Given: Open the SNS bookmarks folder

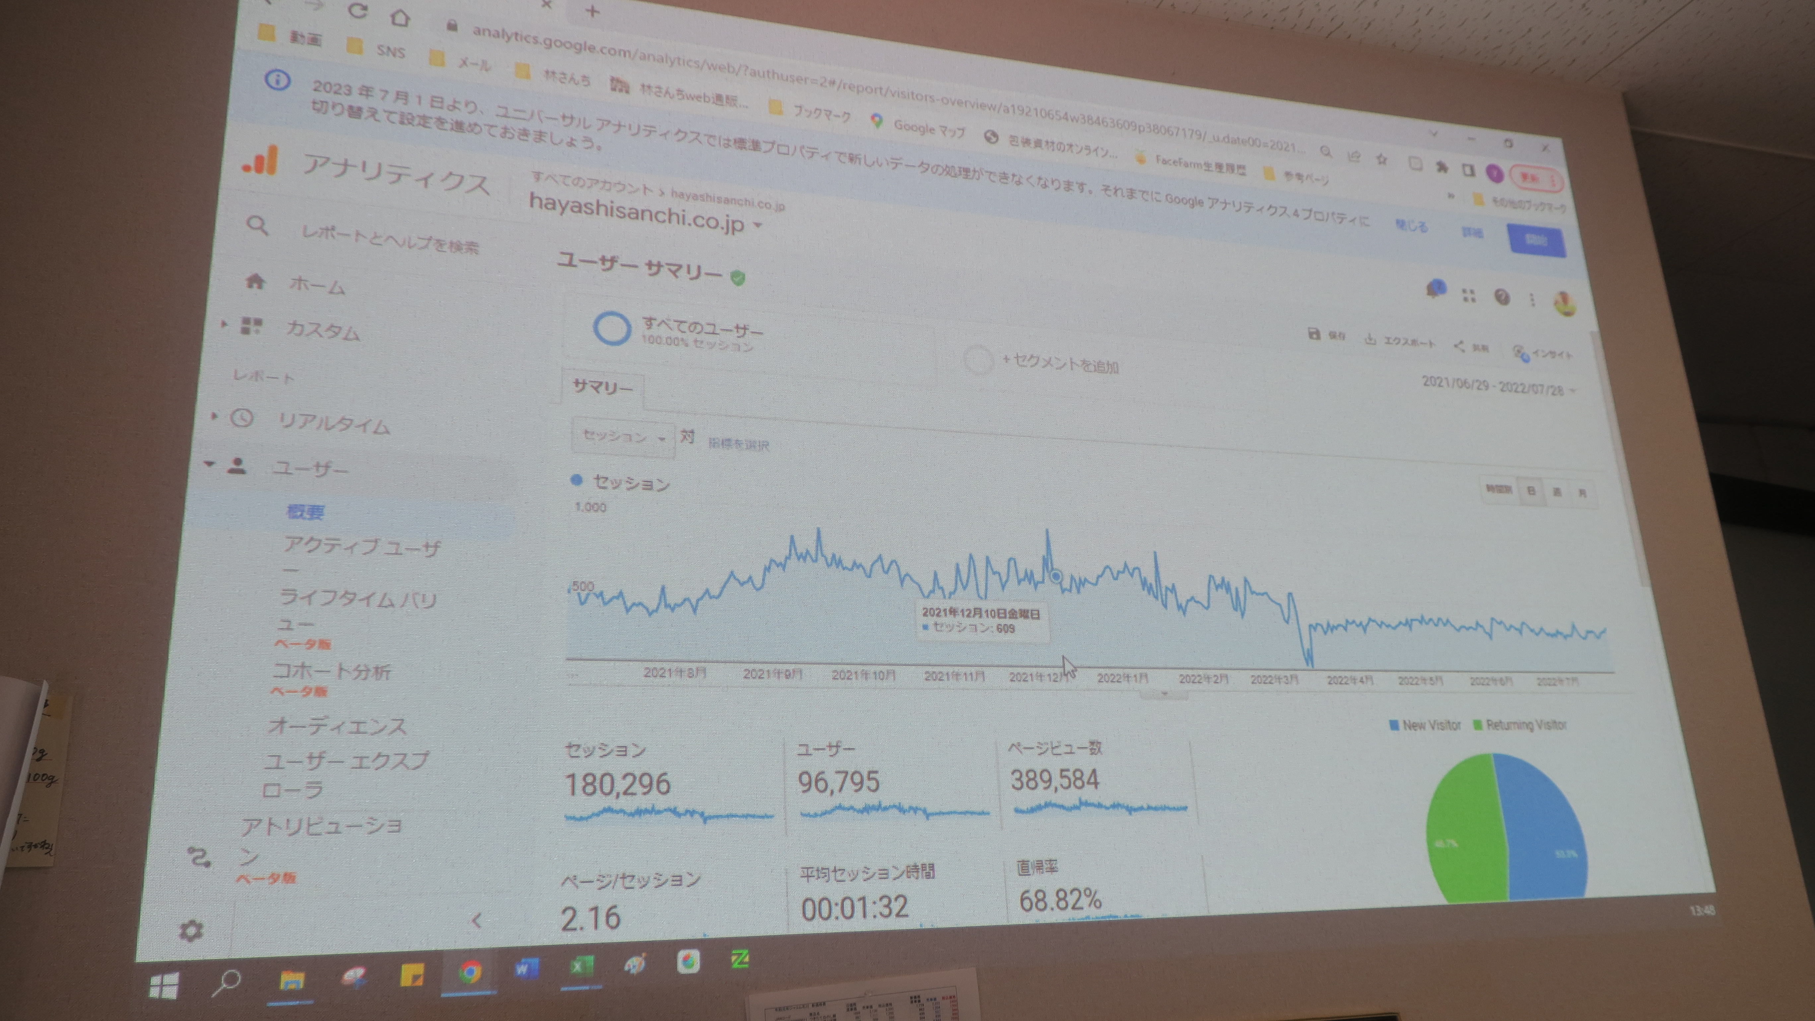Looking at the screenshot, I should (x=375, y=49).
